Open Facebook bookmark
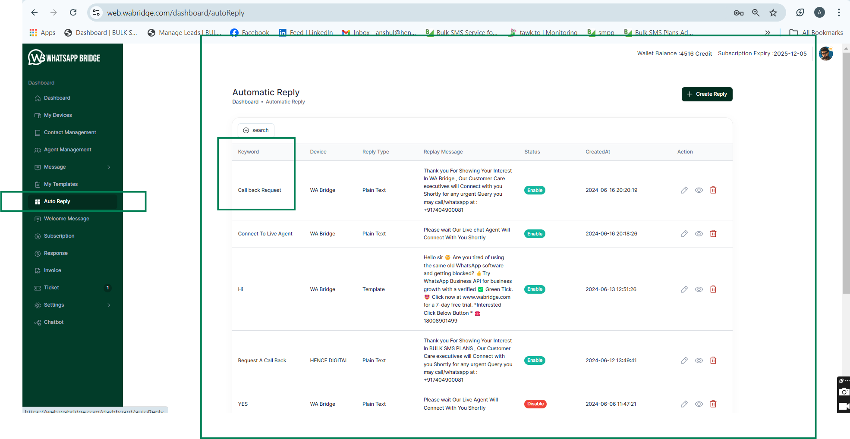Viewport: 850px width, 439px height. coord(250,33)
